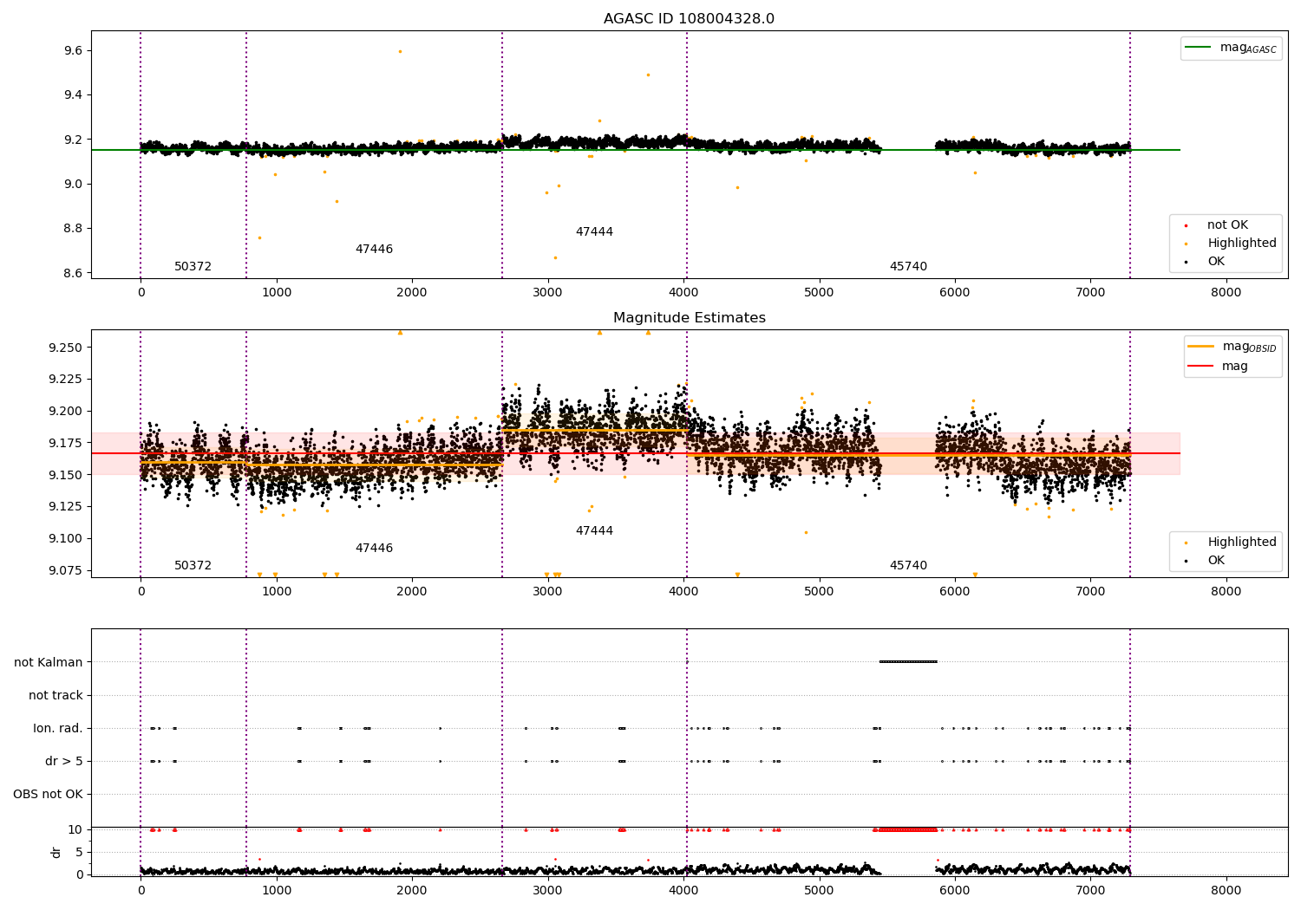Click the 9.125 y-axis tick label
The image size is (1301, 910).
[66, 506]
